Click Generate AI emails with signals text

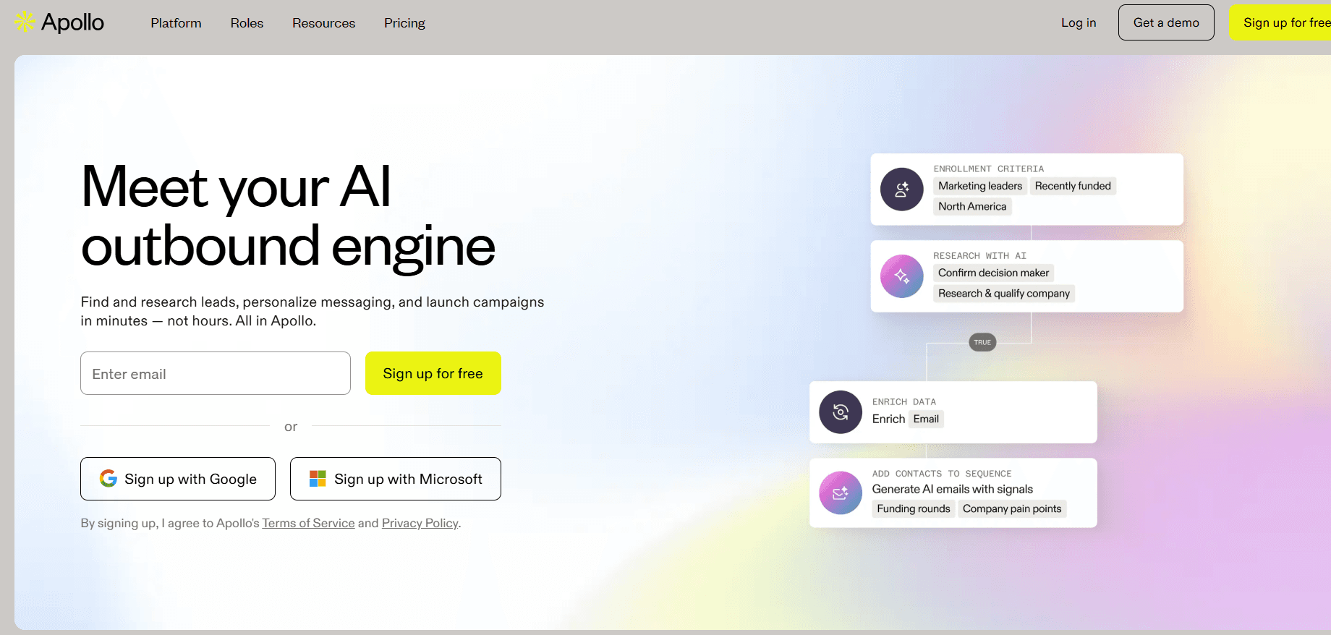(952, 489)
